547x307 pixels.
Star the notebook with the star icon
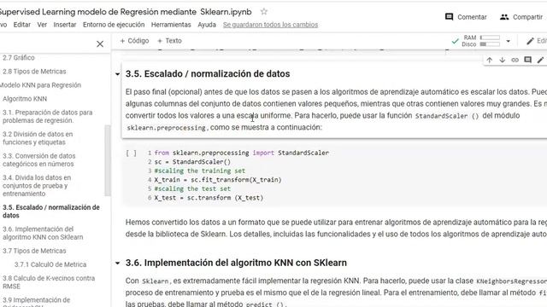(264, 11)
